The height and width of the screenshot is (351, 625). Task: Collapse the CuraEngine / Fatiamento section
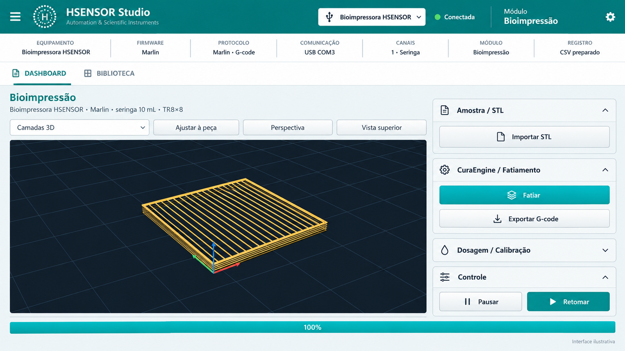(605, 170)
